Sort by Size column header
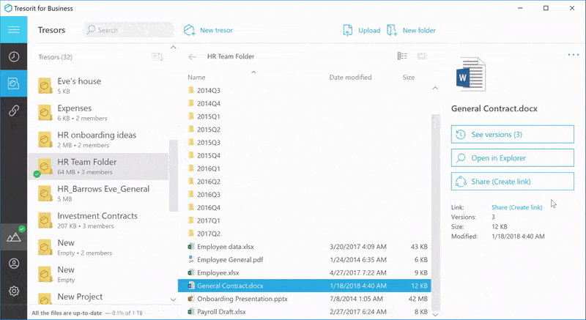The image size is (586, 320). 409,78
